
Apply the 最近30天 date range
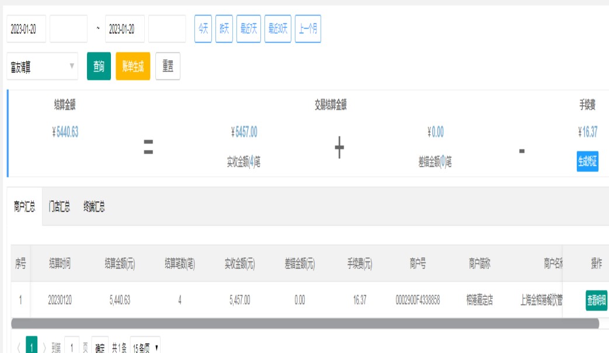[277, 29]
